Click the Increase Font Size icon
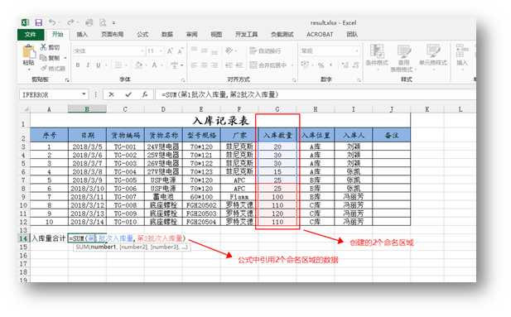Viewport: 511px width, 317px height. click(x=170, y=50)
